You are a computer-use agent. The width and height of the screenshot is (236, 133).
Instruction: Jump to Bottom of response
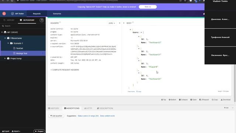[x=172, y=100]
